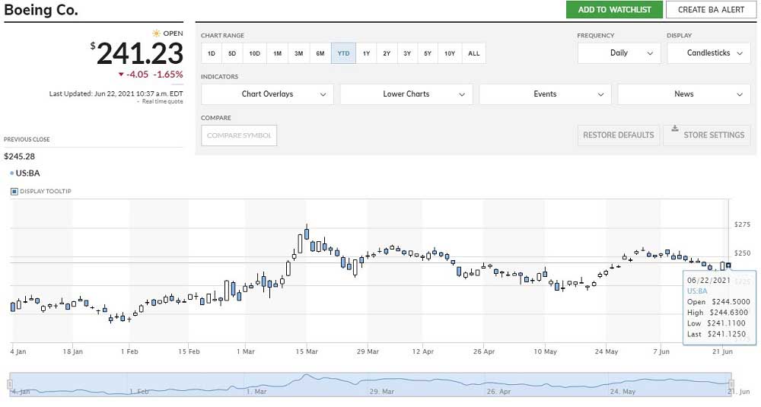Create a BA alert

711,10
